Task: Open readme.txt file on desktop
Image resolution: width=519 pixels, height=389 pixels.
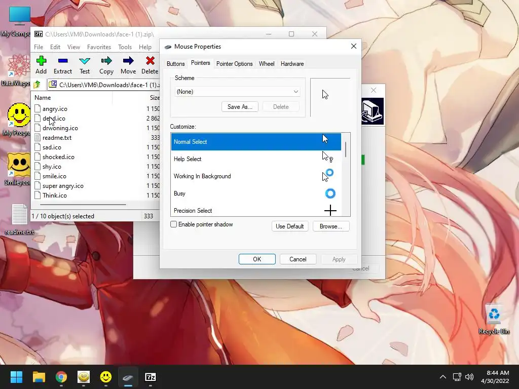Action: tap(19, 214)
